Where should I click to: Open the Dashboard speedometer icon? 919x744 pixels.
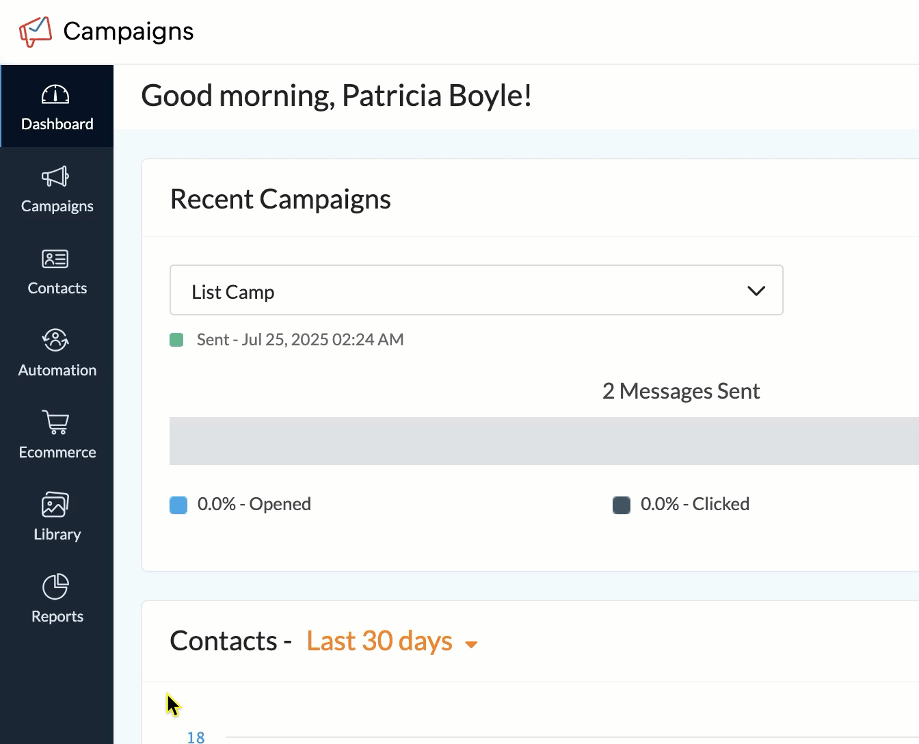pyautogui.click(x=55, y=94)
